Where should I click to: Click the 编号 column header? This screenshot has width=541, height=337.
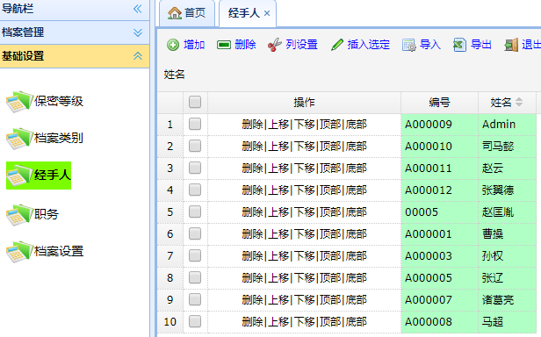point(439,102)
